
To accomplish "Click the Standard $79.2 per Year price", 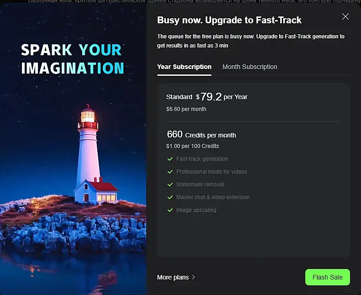I will 207,97.
